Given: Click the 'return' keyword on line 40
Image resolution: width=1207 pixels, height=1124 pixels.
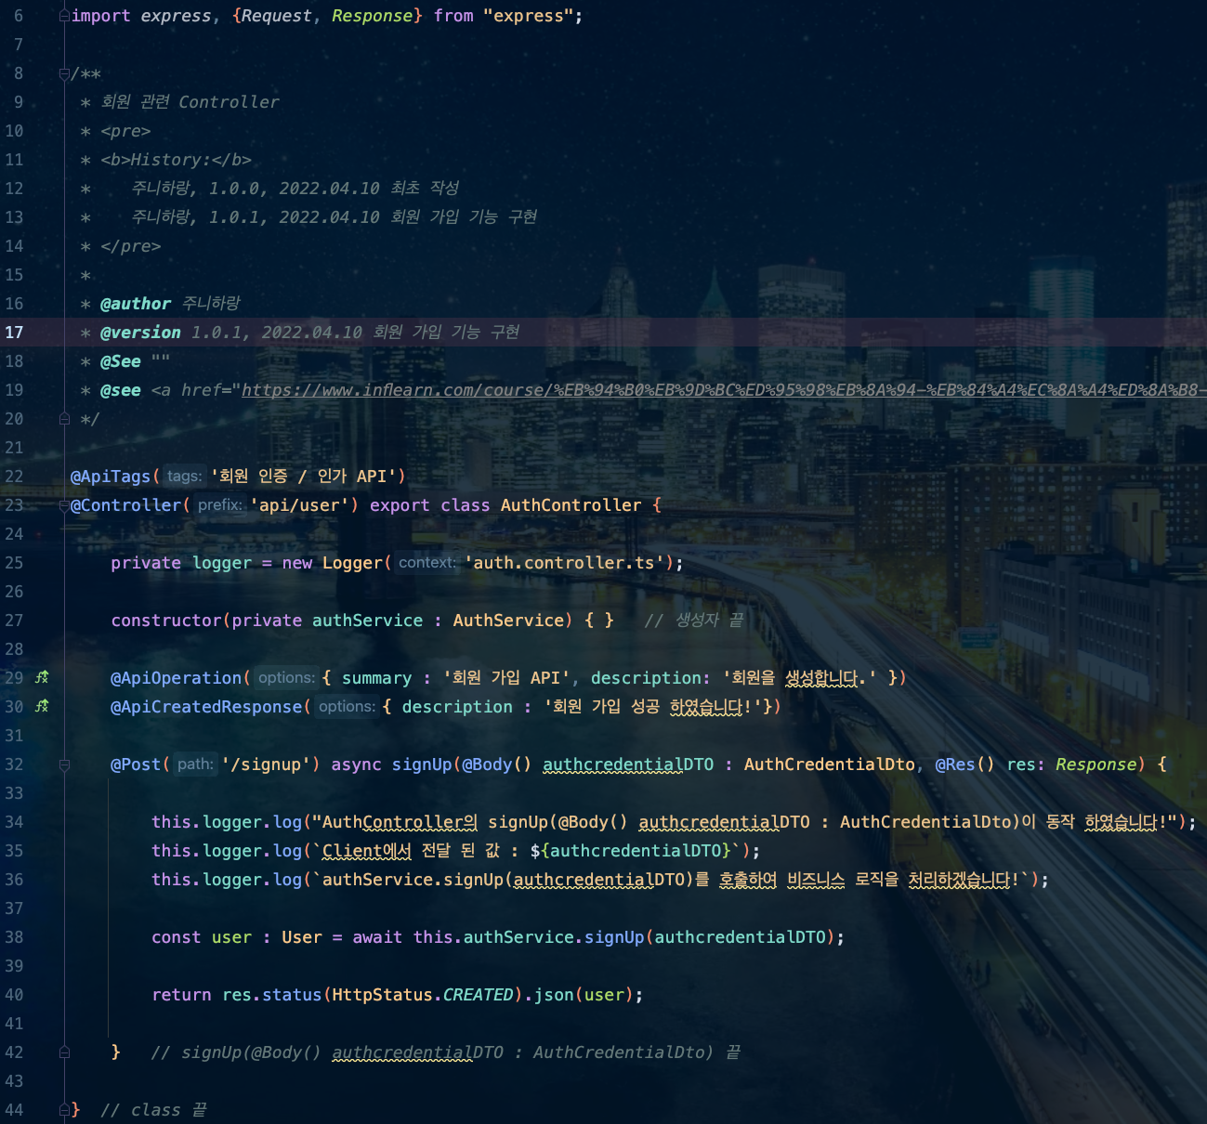Looking at the screenshot, I should click(x=181, y=995).
